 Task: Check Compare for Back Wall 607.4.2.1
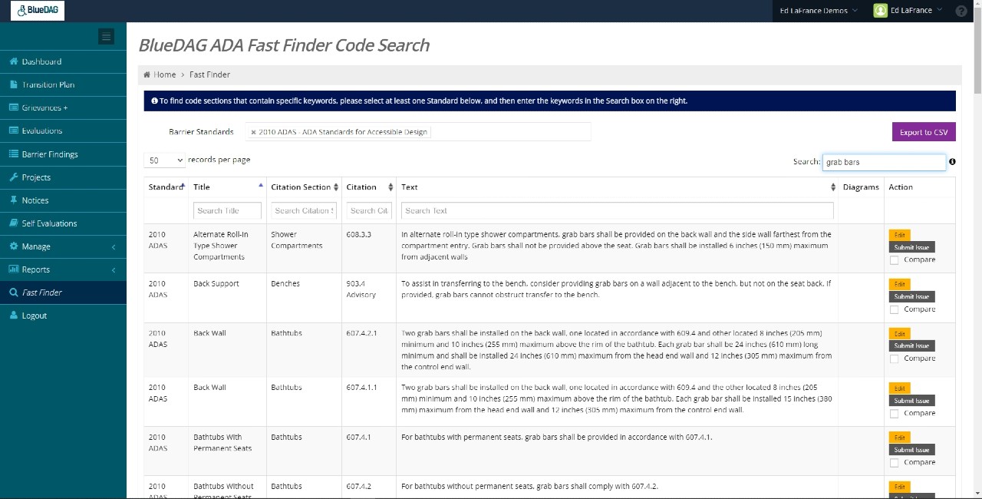(x=894, y=359)
